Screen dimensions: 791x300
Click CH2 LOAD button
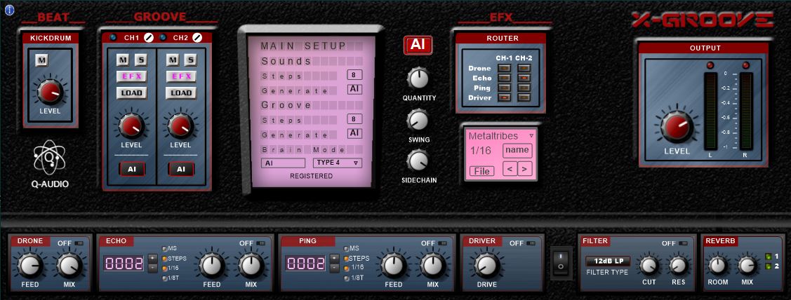tap(182, 93)
